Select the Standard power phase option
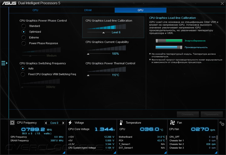This screenshot has width=226, height=155. [24, 26]
